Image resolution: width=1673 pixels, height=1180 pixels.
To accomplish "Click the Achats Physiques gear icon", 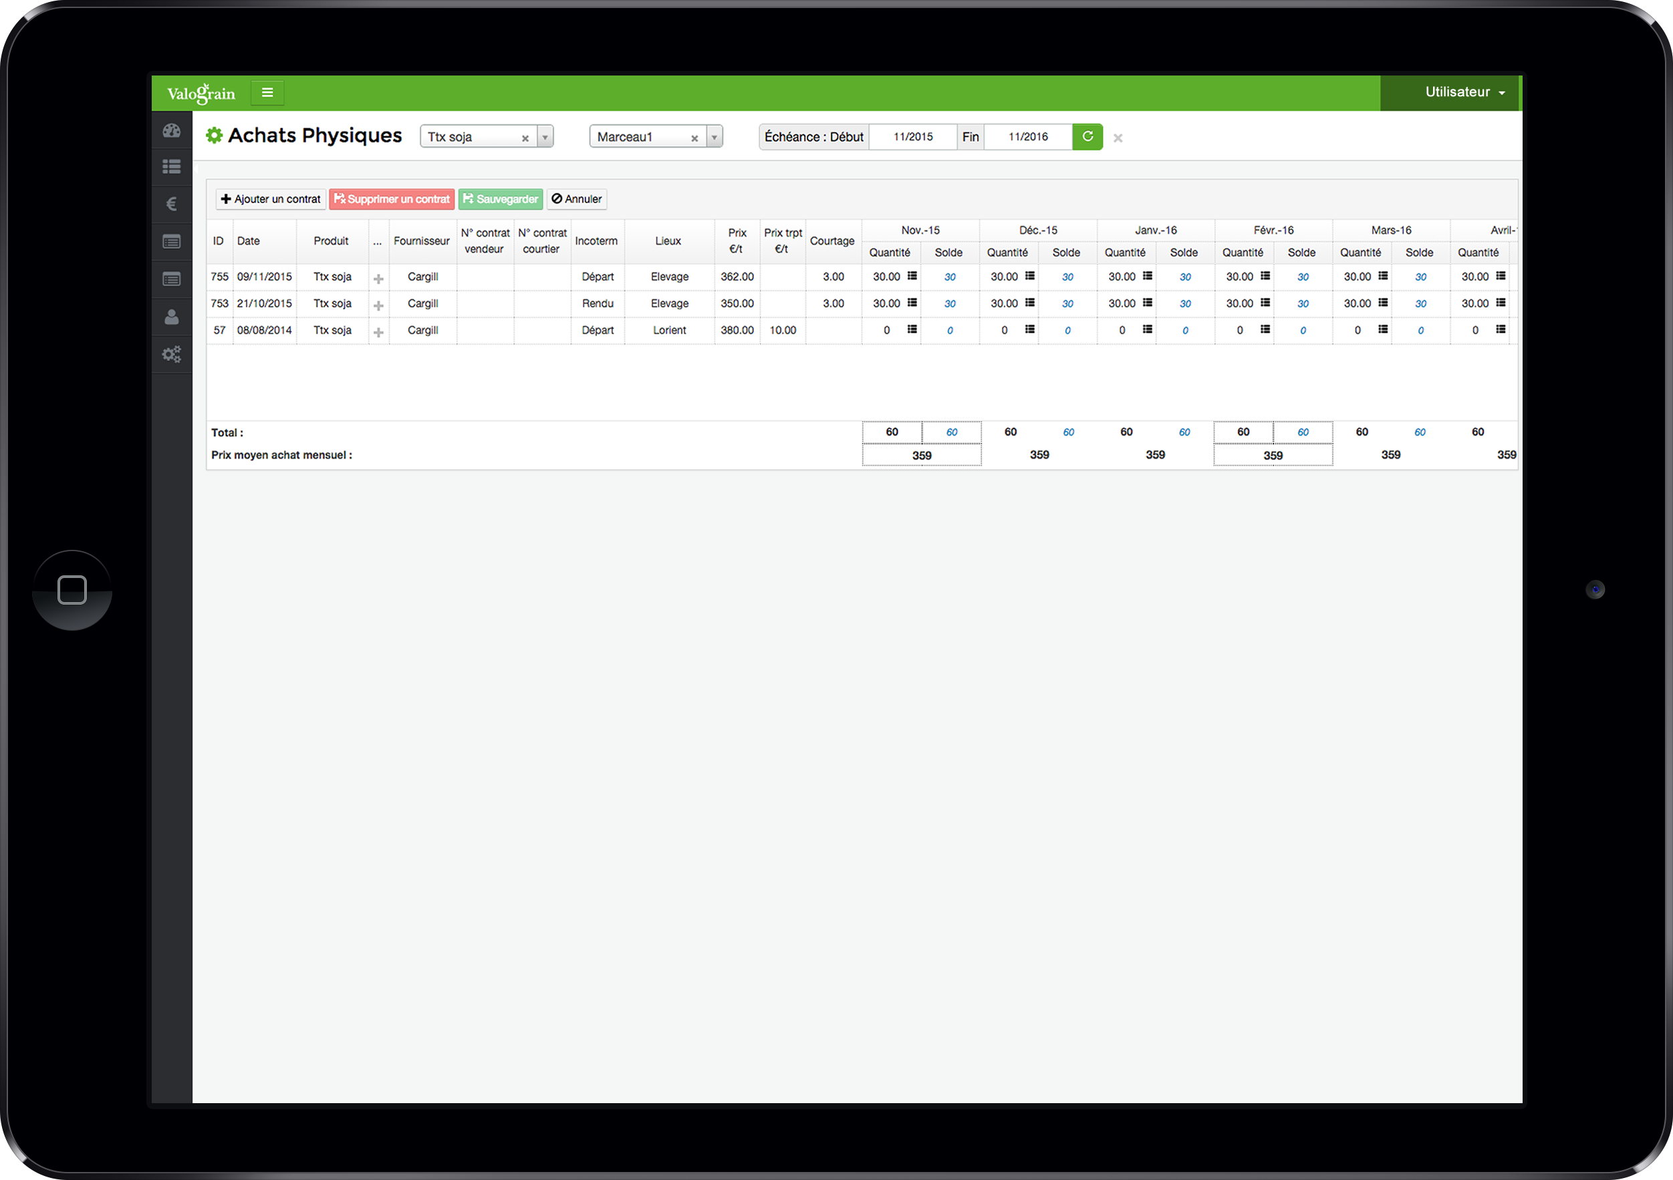I will (x=213, y=136).
